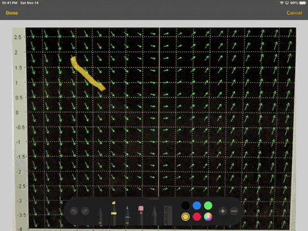Tap the screen mirroring status icon
This screenshot has width=308, height=231.
pos(287,3)
